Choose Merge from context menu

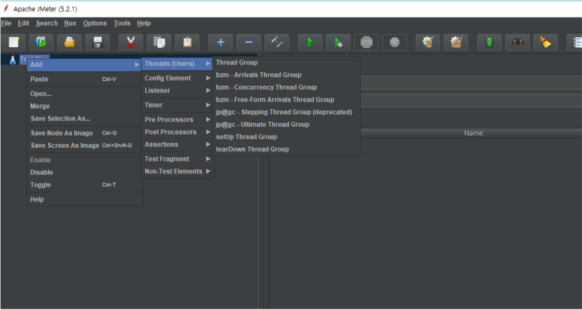[84, 106]
